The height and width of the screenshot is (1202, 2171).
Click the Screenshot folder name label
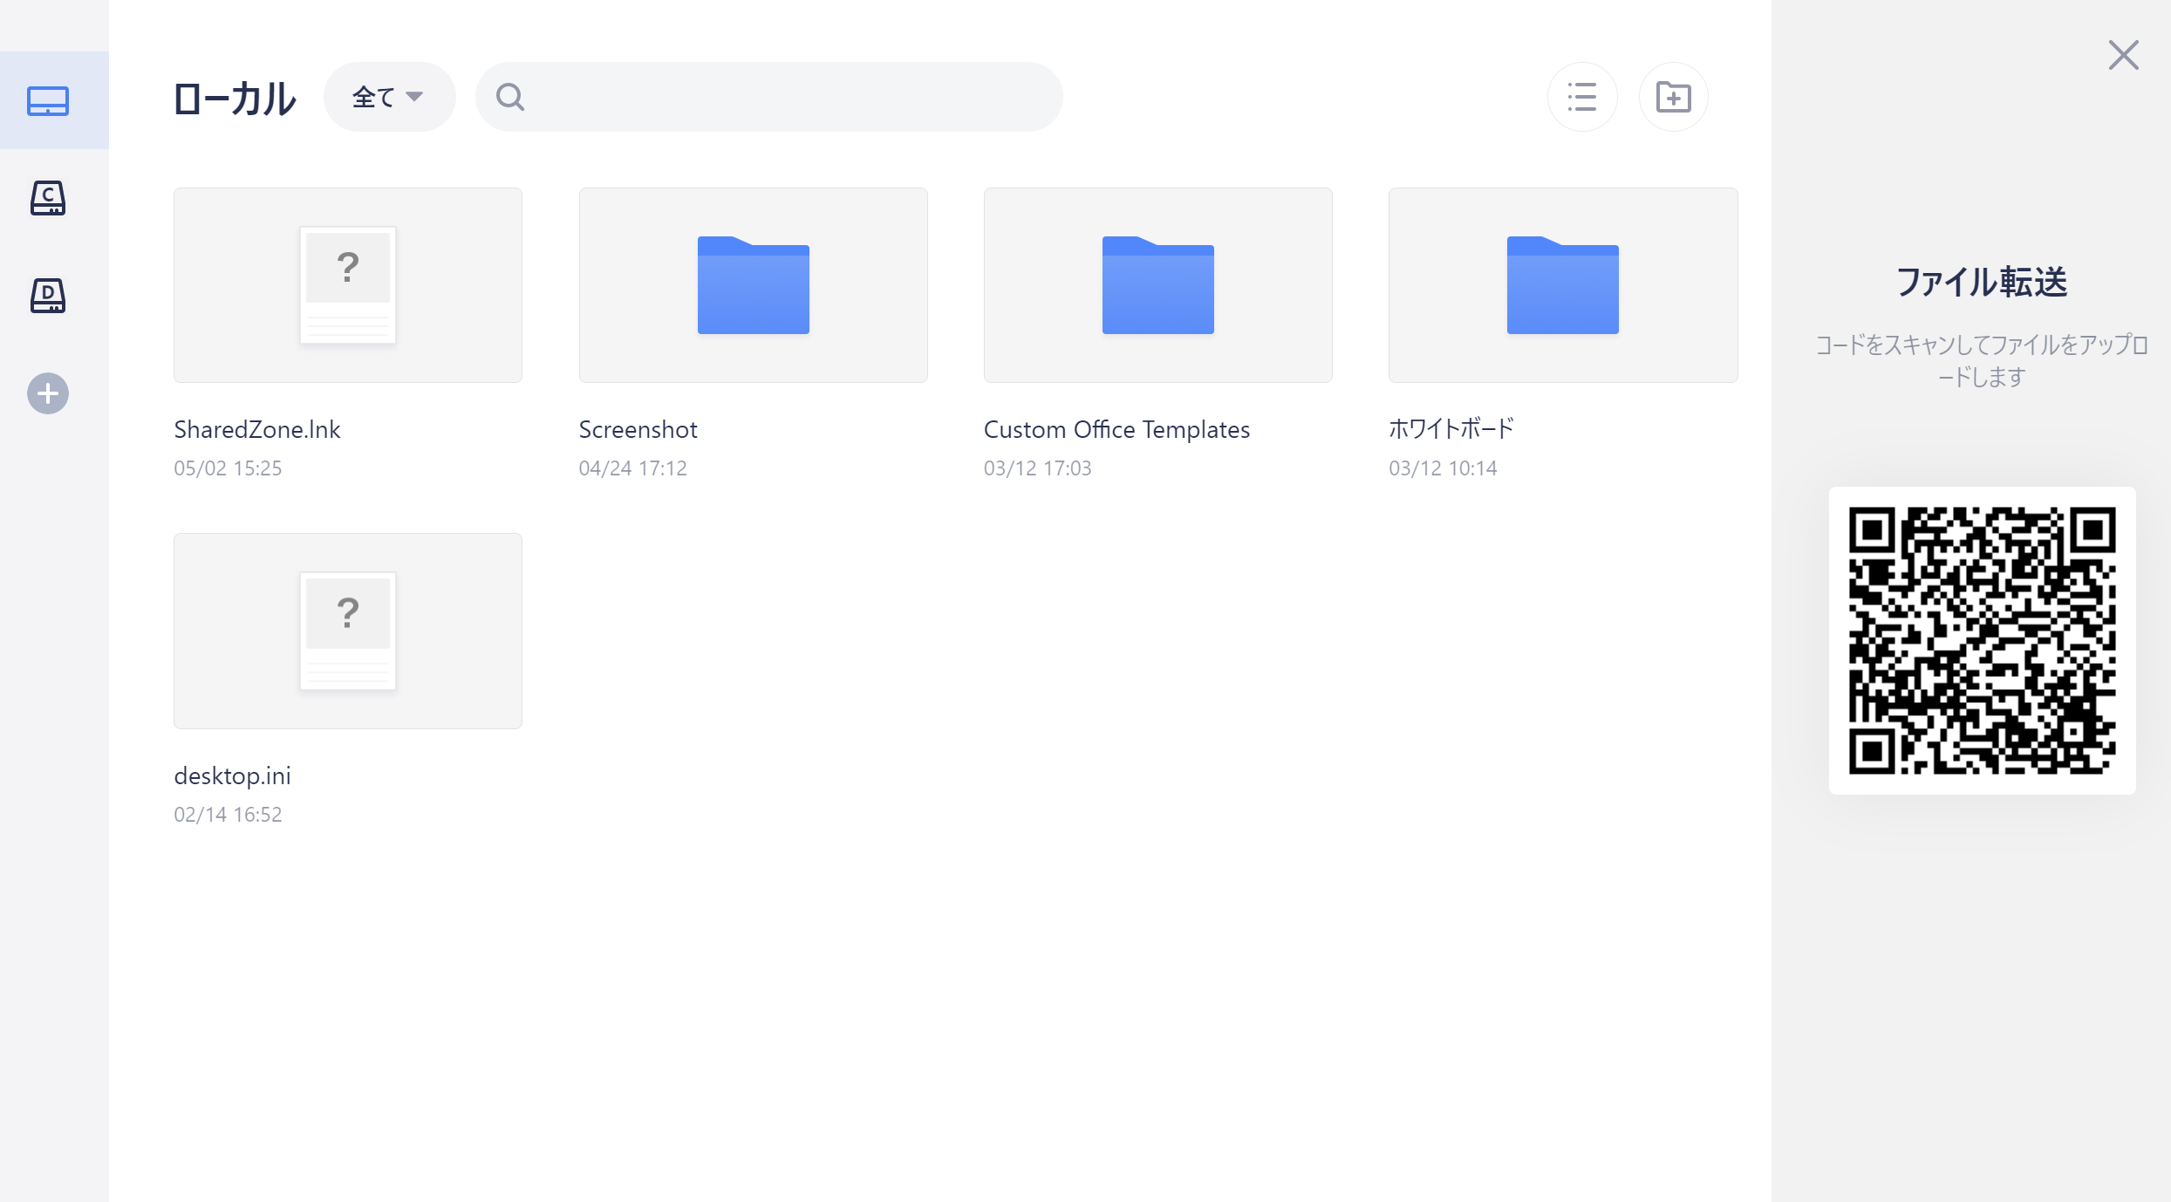pos(638,429)
